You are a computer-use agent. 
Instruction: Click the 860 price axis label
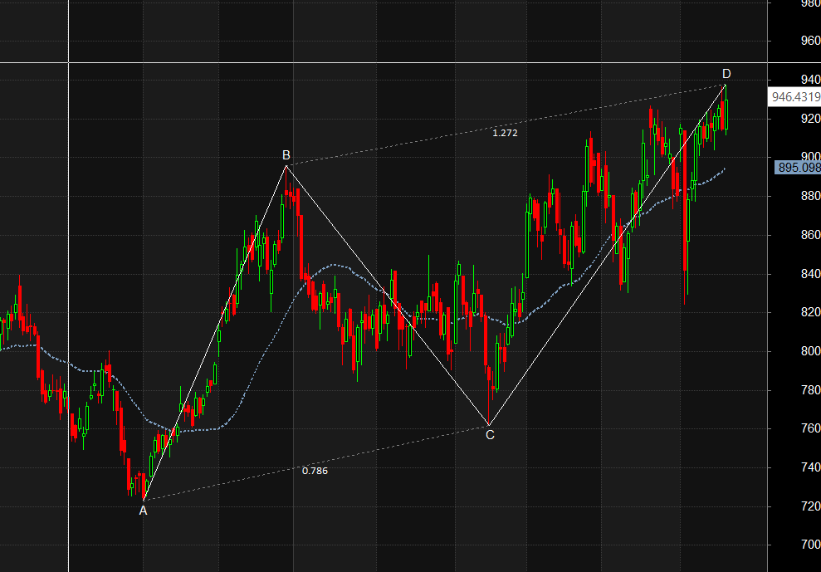(x=809, y=235)
